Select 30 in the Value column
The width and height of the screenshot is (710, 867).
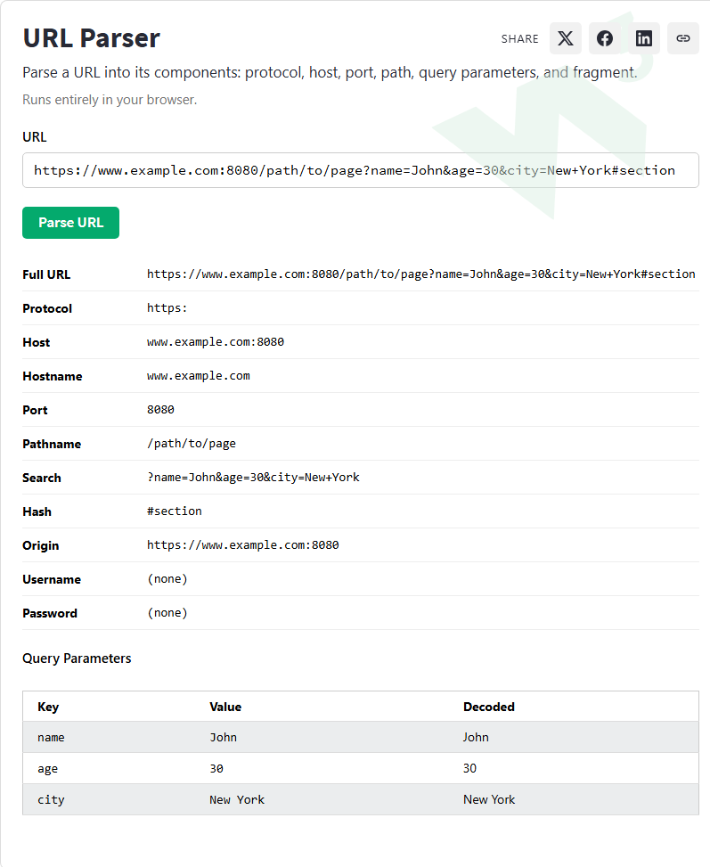(x=216, y=769)
